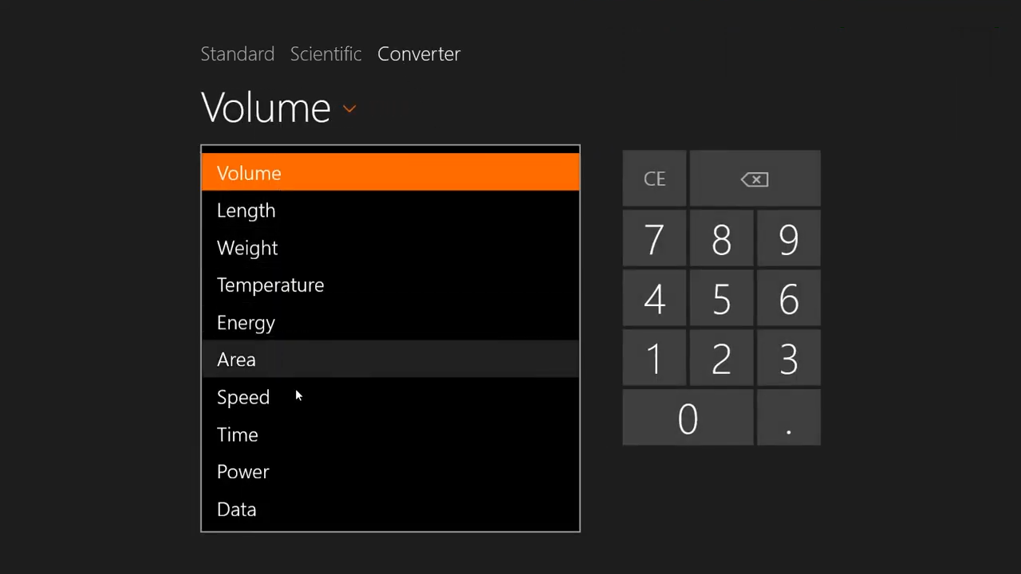Select Weight in the conversion list
The height and width of the screenshot is (574, 1021).
click(247, 248)
